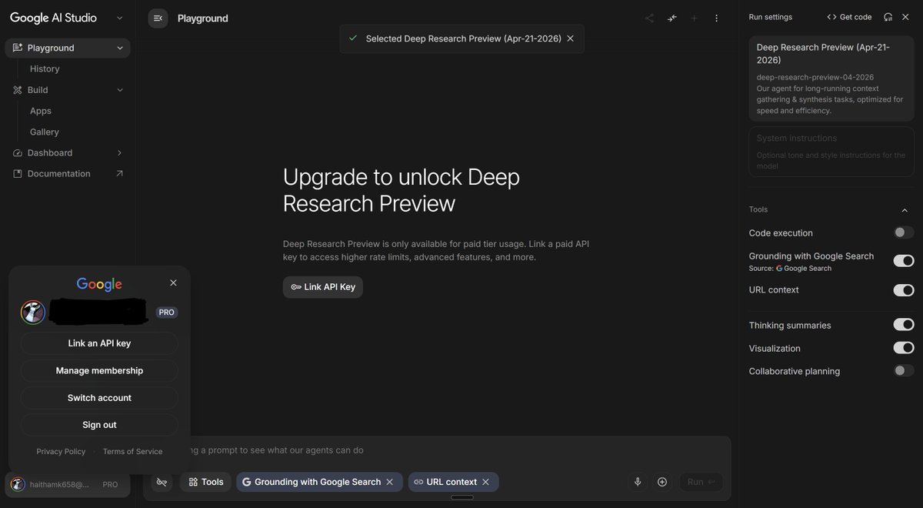Click the 'Run settings' heading

(x=770, y=17)
